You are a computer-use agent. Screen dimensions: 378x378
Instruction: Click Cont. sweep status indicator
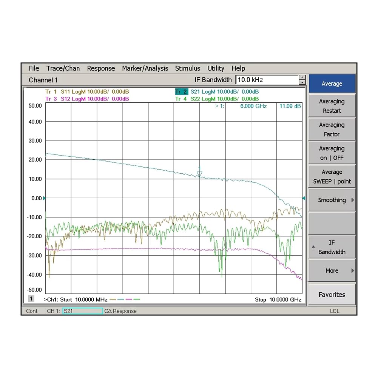click(32, 311)
